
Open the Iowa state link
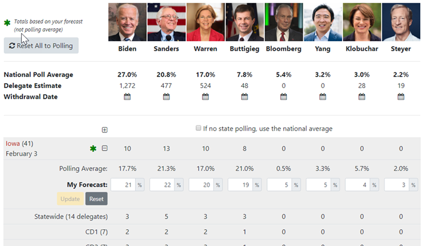[13, 144]
